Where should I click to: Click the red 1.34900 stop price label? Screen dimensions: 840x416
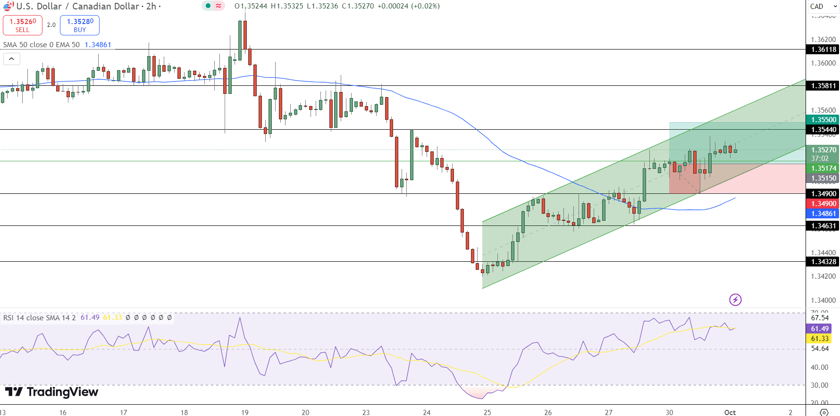click(x=823, y=204)
